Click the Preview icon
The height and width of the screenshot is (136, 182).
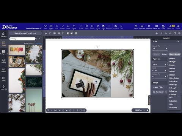[142, 27]
